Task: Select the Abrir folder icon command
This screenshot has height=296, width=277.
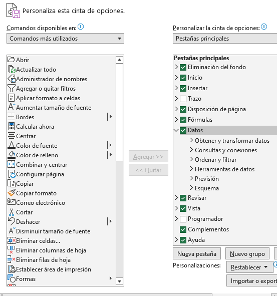Action: [x=12, y=60]
